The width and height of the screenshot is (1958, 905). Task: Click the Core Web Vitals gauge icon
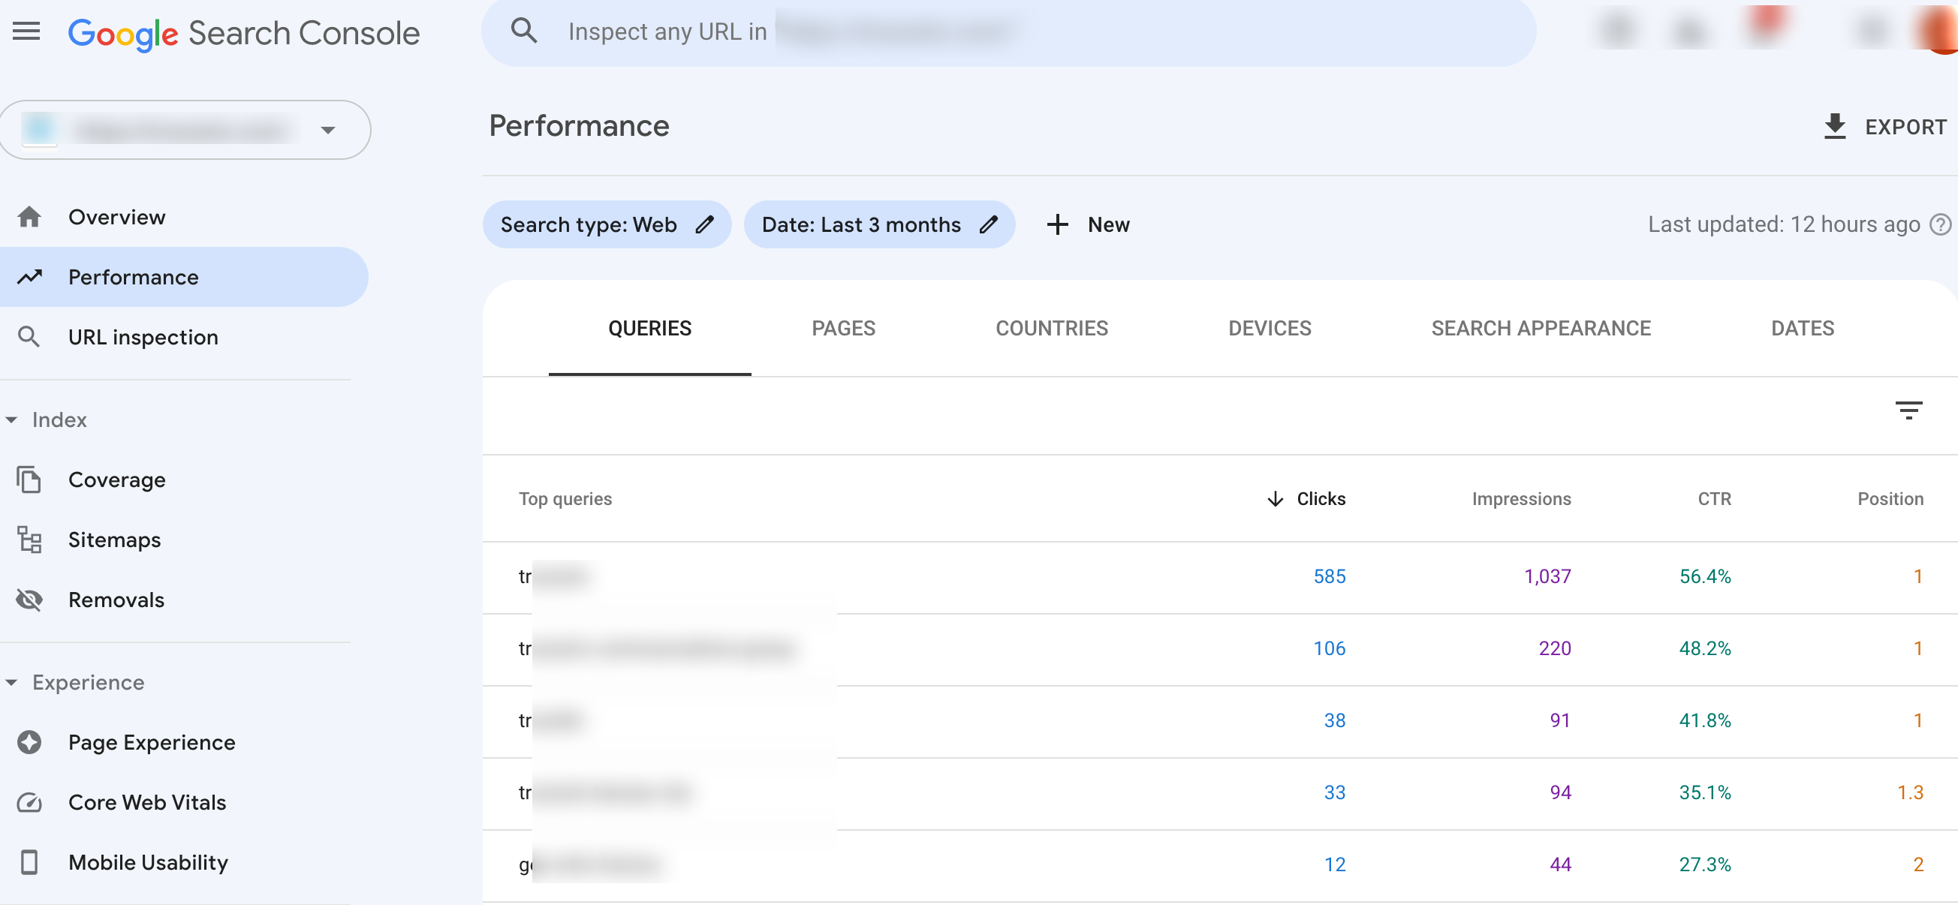click(29, 801)
